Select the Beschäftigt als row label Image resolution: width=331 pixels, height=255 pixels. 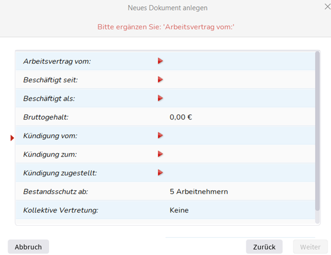click(x=49, y=98)
